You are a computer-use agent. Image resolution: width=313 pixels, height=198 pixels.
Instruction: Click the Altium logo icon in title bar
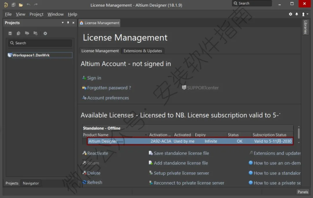6,5
